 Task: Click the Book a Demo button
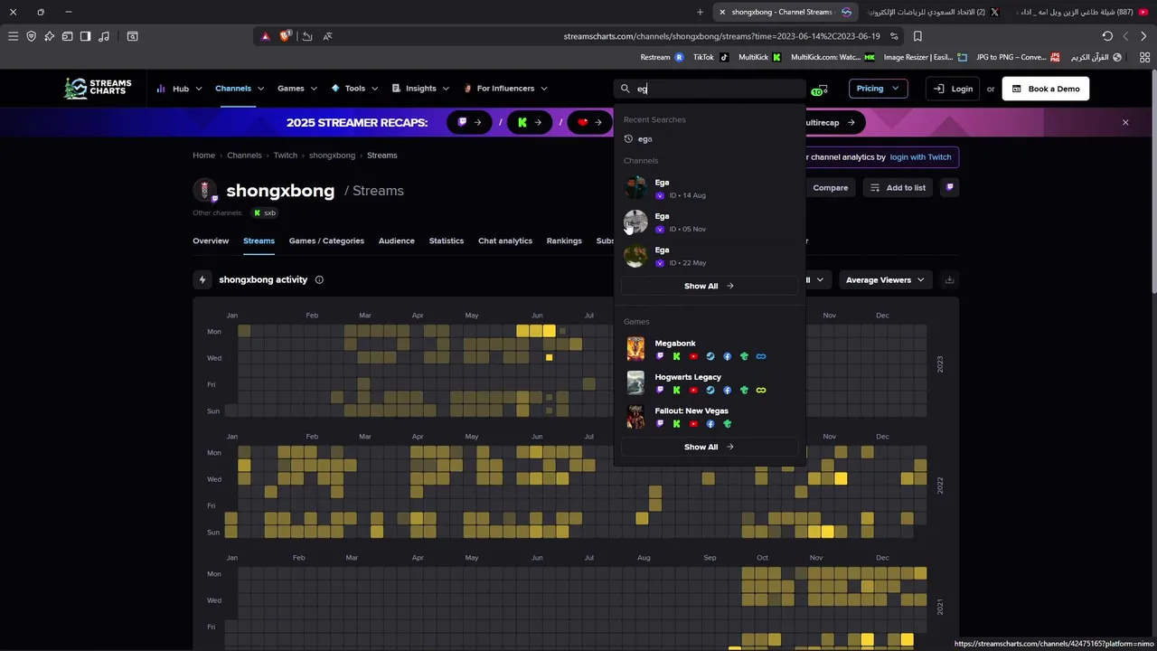[1046, 89]
